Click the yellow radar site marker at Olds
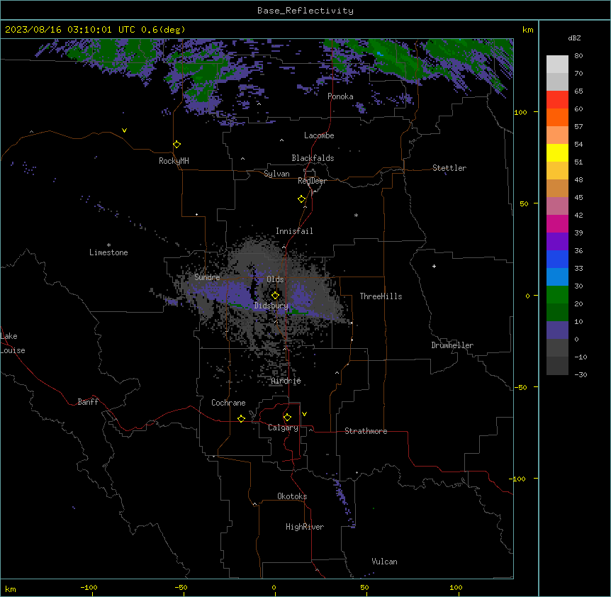 click(276, 296)
